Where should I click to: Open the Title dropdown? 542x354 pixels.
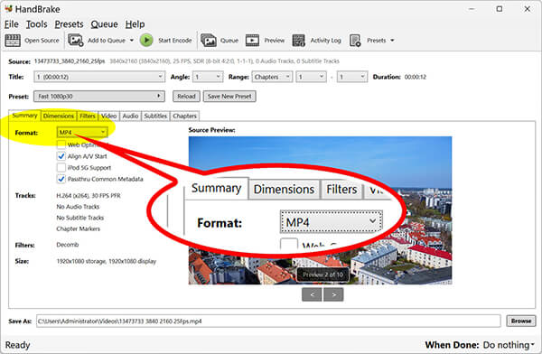click(x=99, y=77)
